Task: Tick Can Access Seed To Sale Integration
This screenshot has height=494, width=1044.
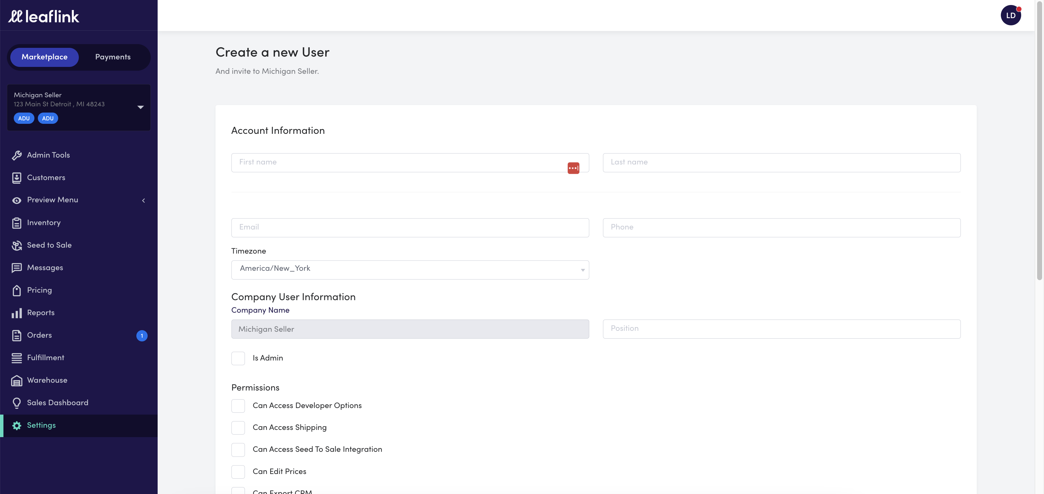Action: coord(238,449)
